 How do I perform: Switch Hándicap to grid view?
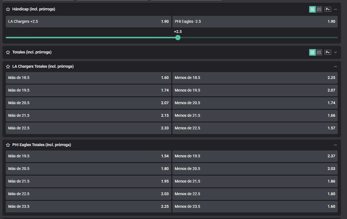[x=312, y=9]
